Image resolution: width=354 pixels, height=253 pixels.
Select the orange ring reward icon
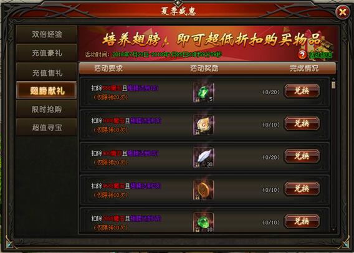tap(203, 190)
